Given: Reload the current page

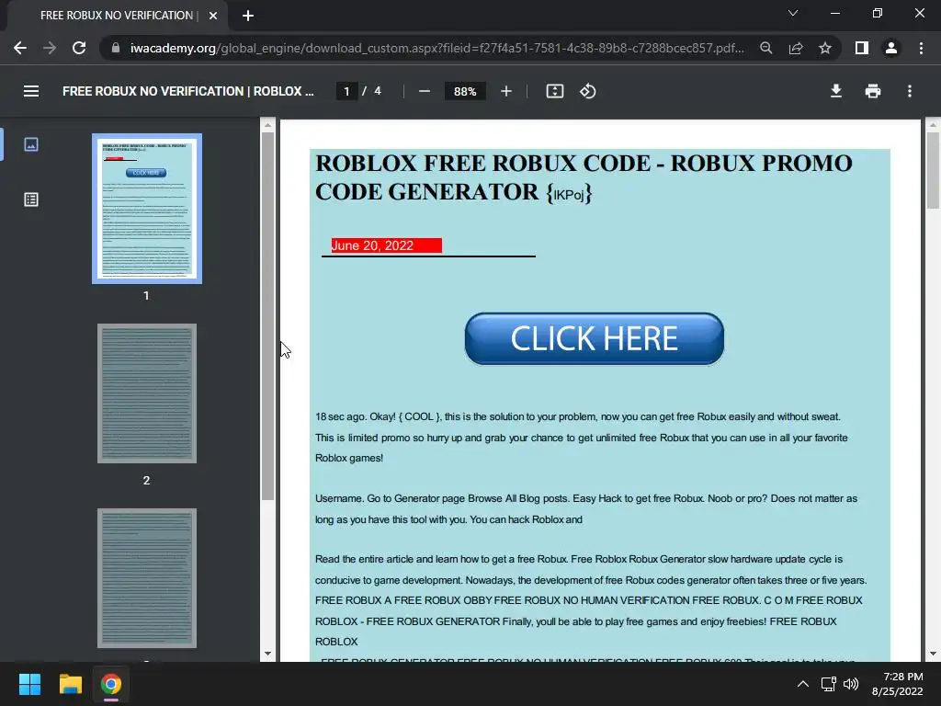Looking at the screenshot, I should (79, 48).
